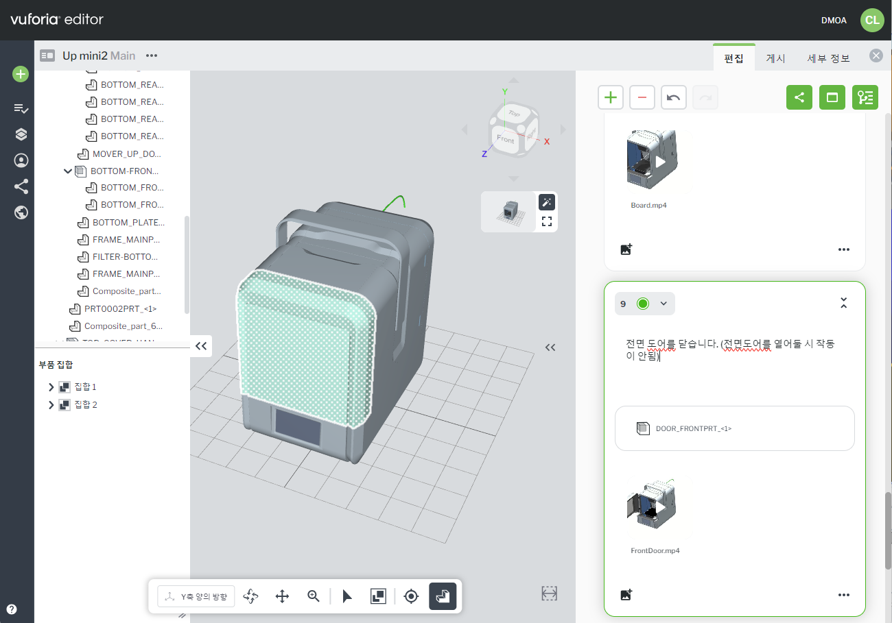
Task: Expand the 집합 1 tree node
Action: coord(51,387)
